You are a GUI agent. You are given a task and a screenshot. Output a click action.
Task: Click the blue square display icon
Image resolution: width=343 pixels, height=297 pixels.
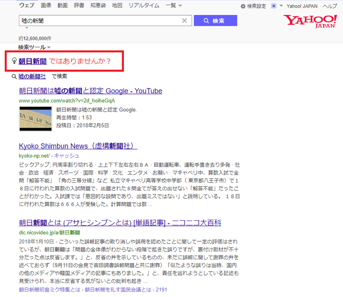pos(274,6)
